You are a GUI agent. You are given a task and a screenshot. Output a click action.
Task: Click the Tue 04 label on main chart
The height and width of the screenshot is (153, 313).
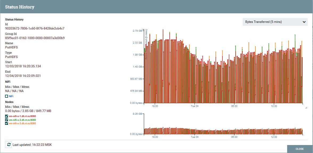coord(195,106)
